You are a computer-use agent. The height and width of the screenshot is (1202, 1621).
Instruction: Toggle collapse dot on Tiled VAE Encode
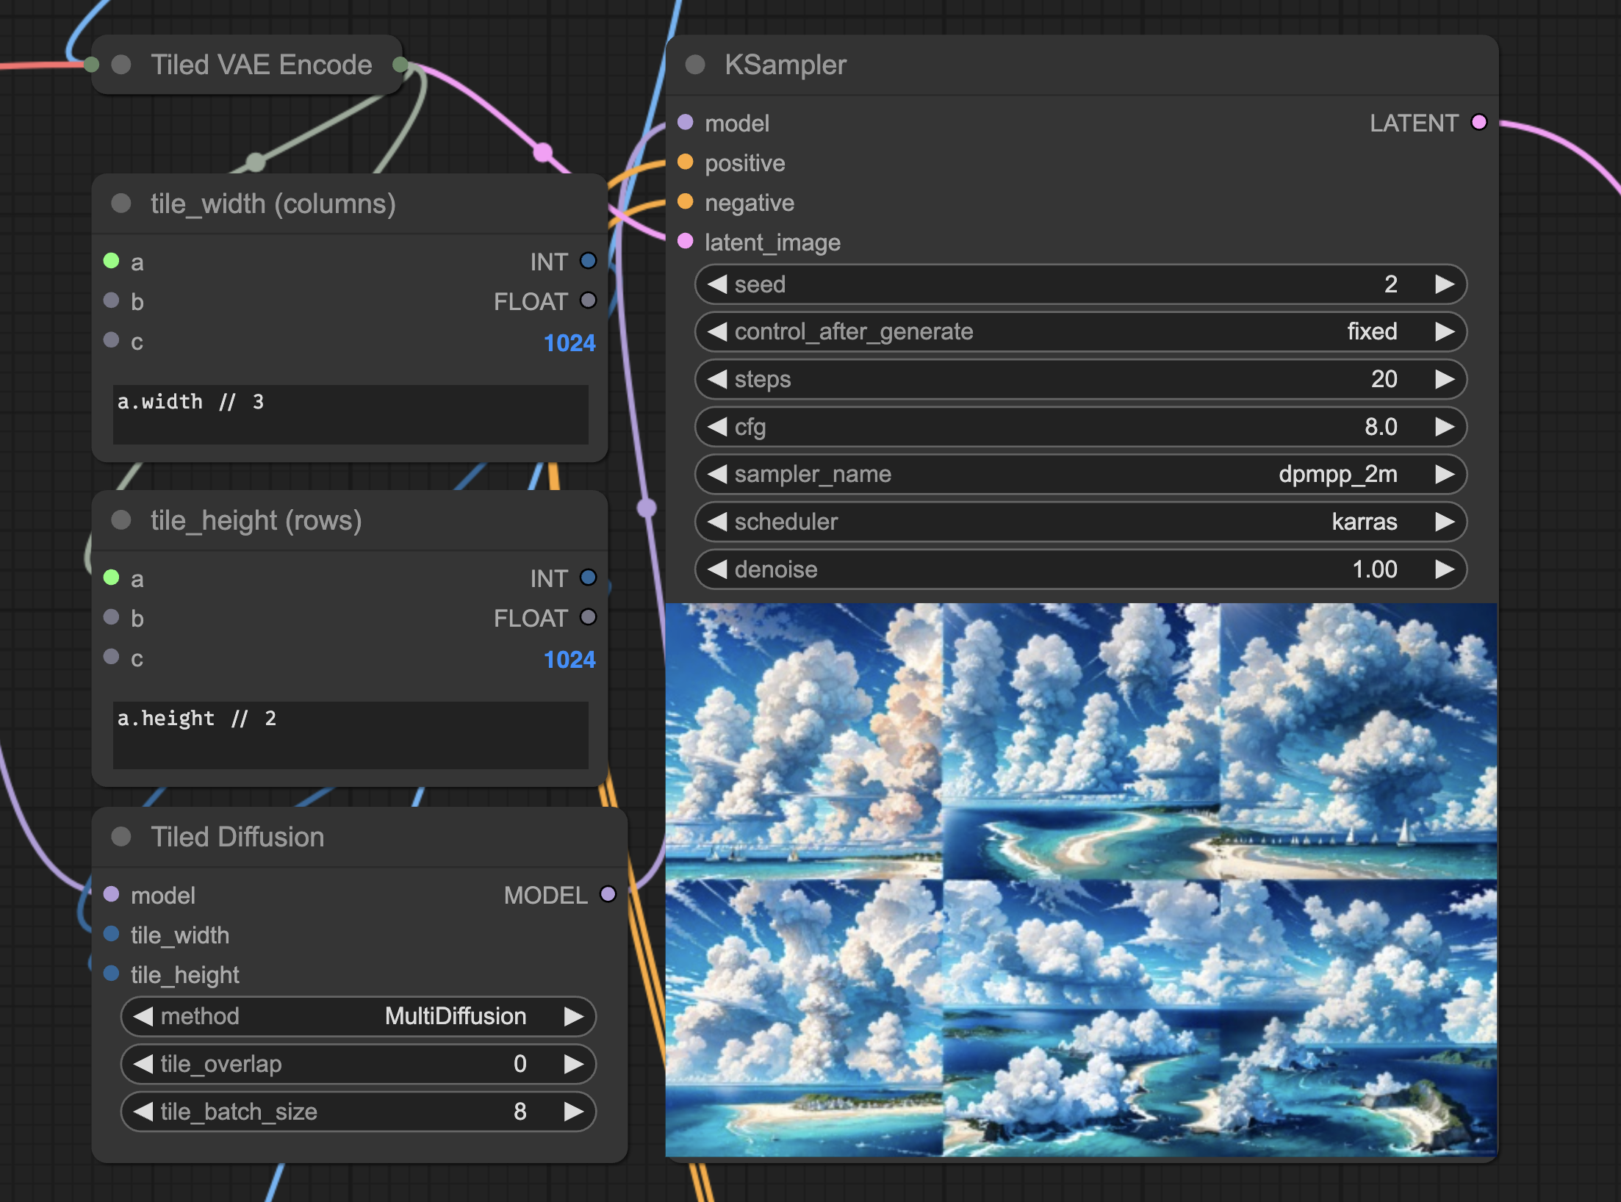121,65
